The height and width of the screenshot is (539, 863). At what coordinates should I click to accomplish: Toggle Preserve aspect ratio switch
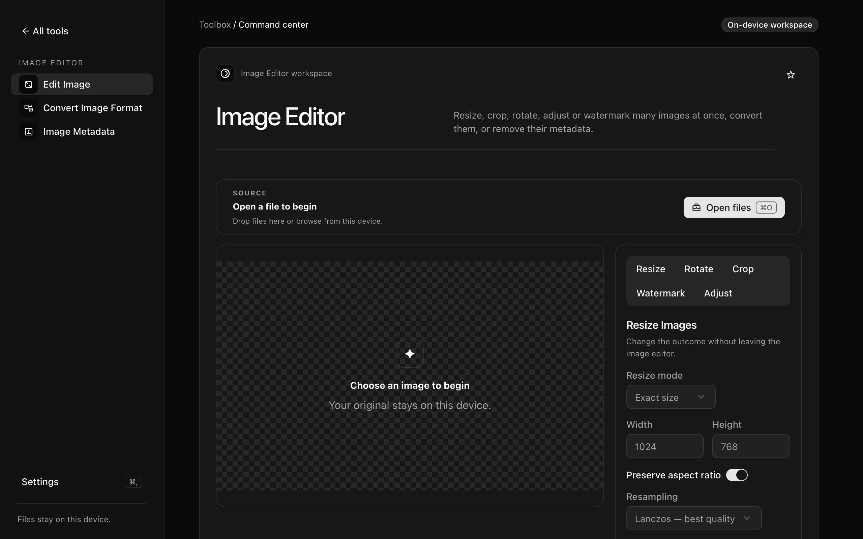[x=737, y=475]
